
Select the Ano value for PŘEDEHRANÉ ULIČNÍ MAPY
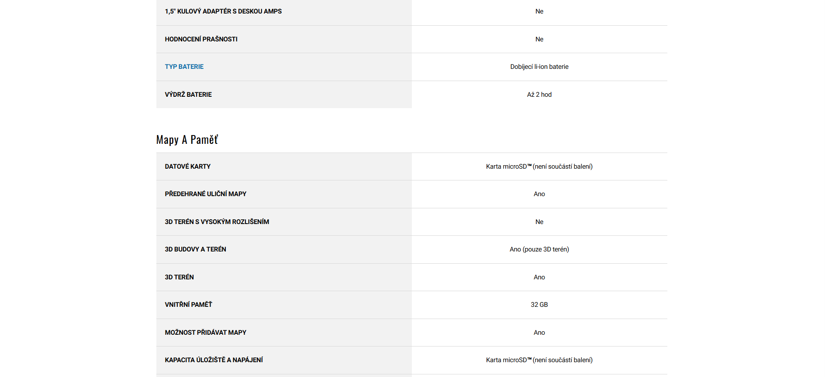[x=539, y=194]
